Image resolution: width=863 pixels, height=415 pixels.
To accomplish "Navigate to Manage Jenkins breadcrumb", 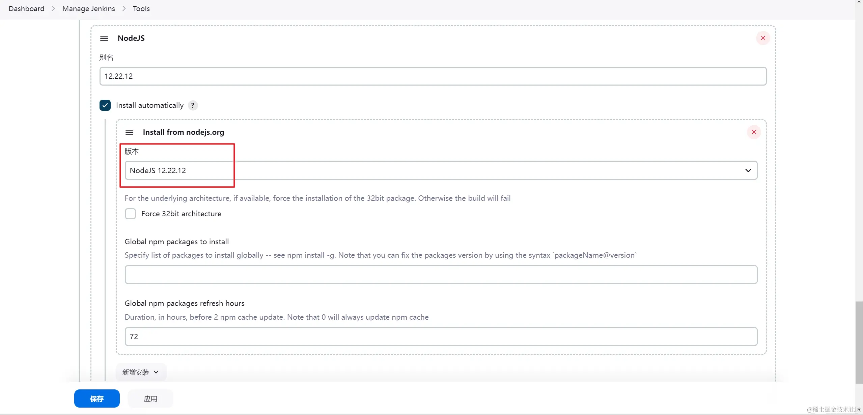I will [88, 9].
